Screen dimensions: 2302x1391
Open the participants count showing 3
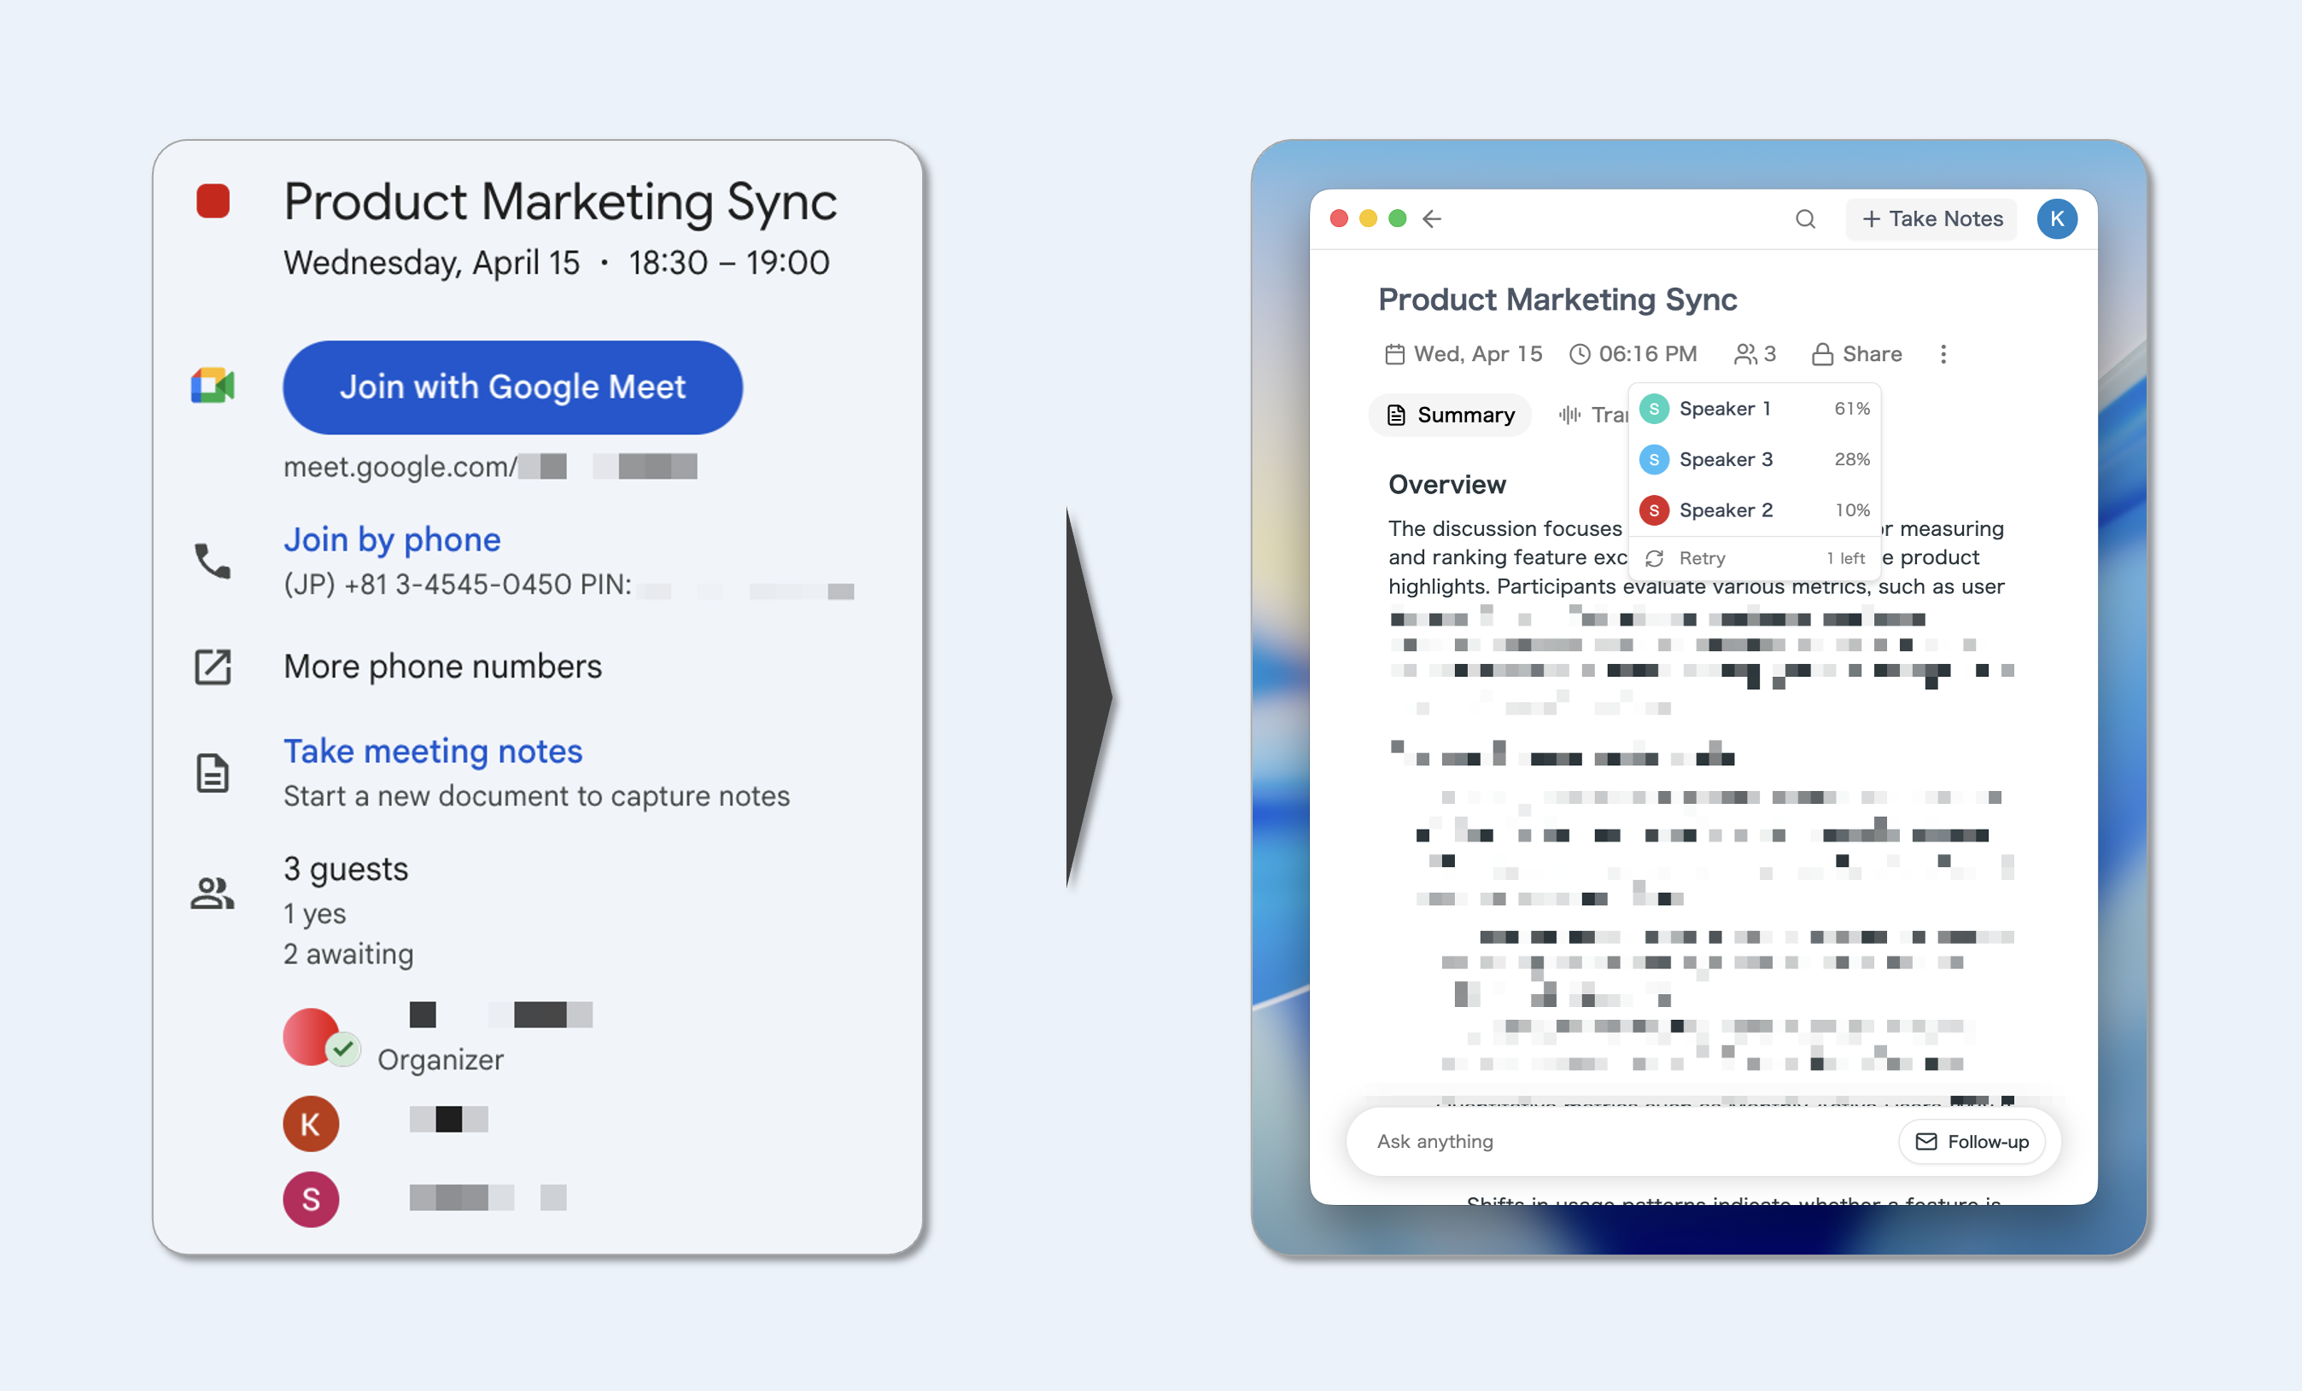(x=1755, y=354)
